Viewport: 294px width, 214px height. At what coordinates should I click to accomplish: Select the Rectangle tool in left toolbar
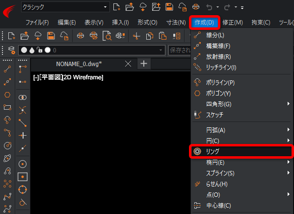click(7, 107)
